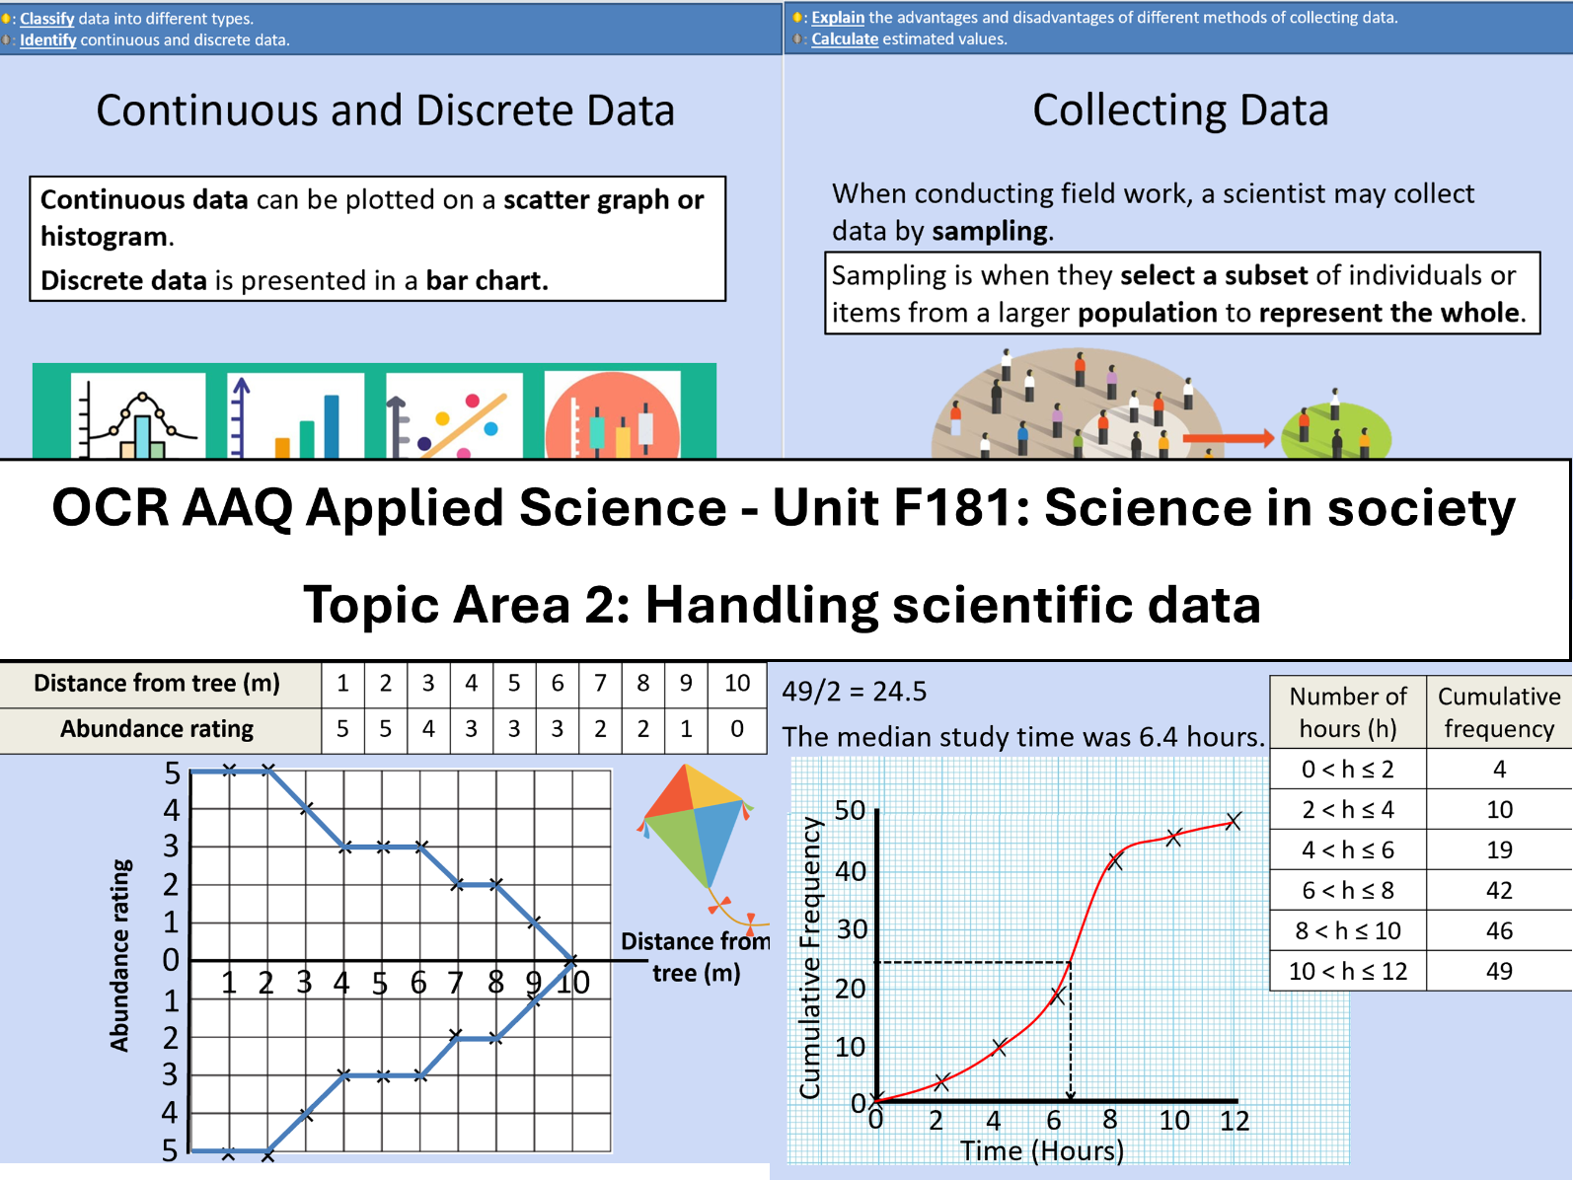Click the vertical 'Abundance rating' axis label
This screenshot has width=1573, height=1180.
tap(119, 956)
